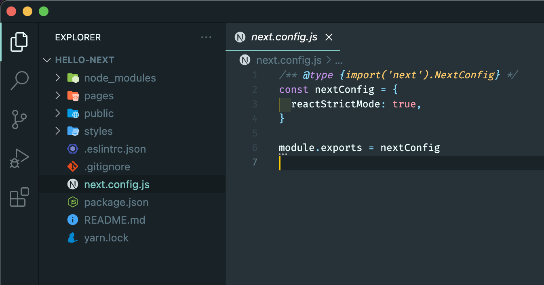Click the Node icon beside package.json
Screen dimensions: 544x285
[73, 202]
